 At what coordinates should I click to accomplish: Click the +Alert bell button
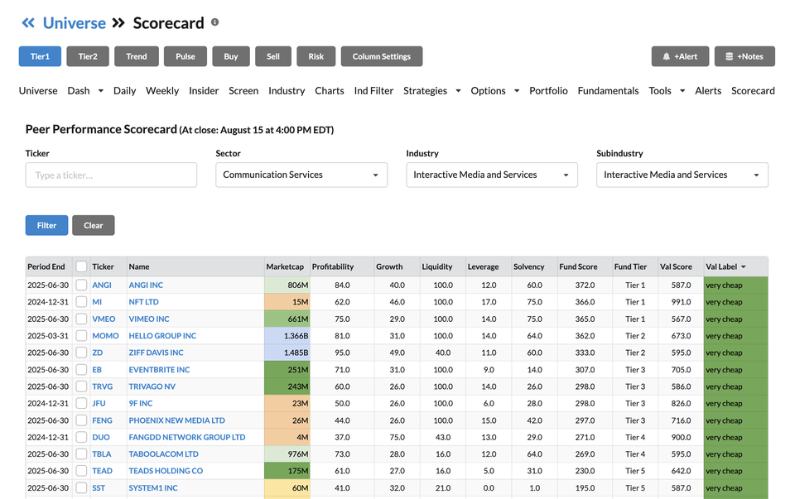(x=680, y=56)
